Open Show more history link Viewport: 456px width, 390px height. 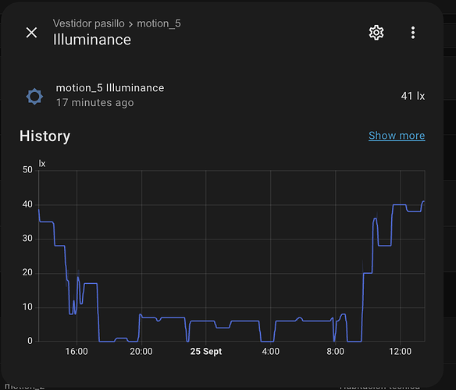pos(397,136)
